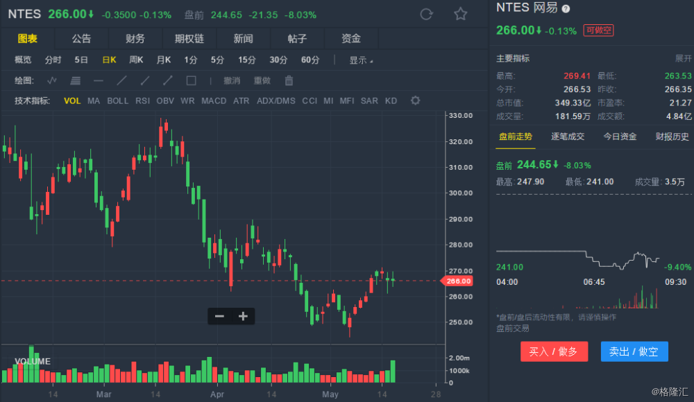Click the 买入 / 做多 buy button
This screenshot has width=694, height=402.
pyautogui.click(x=554, y=351)
